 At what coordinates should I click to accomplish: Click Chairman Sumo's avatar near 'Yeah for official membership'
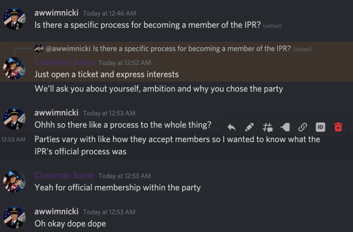(x=15, y=181)
